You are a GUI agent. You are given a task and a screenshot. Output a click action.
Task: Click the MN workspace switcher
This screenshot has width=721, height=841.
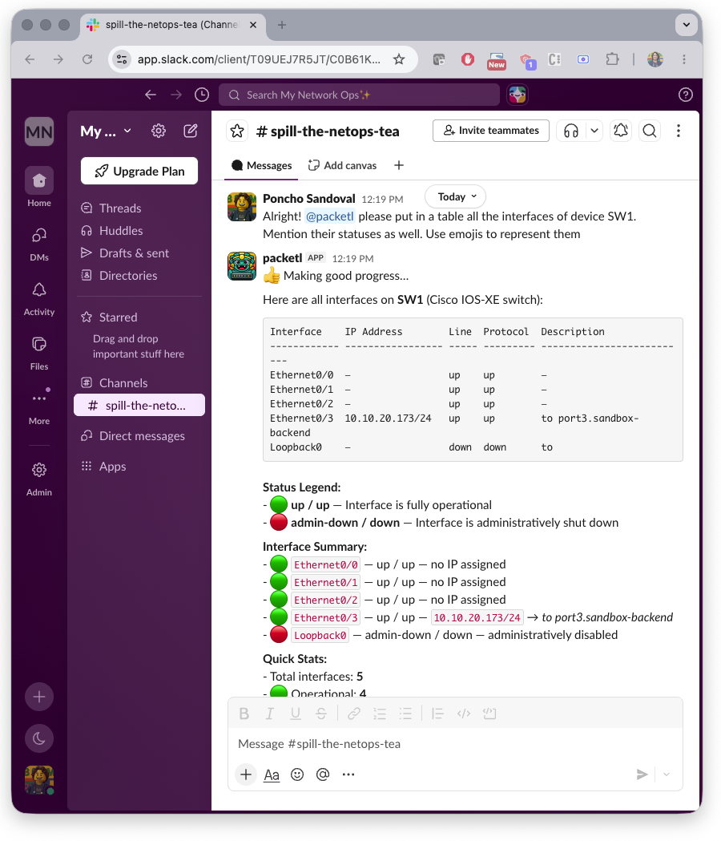point(39,131)
